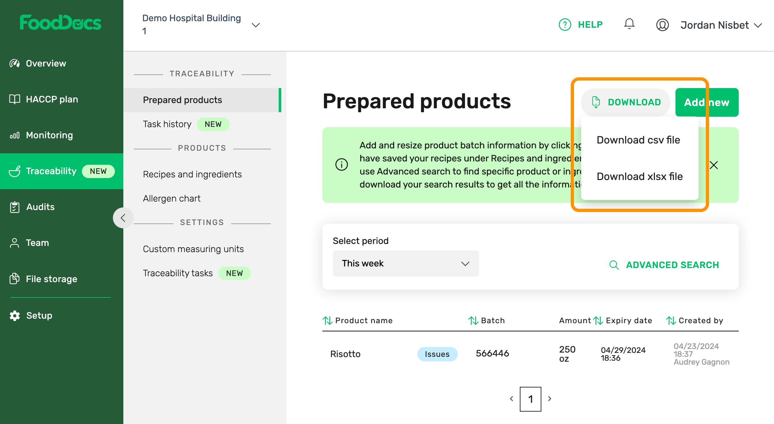Select the HACCP plan book icon
The image size is (774, 424).
pos(14,99)
